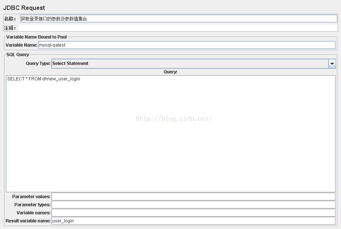Click the "Parameter values:" label
The height and width of the screenshot is (229, 341).
(31, 197)
